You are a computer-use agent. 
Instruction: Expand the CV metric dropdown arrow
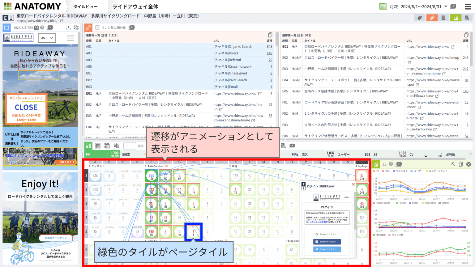click(x=426, y=156)
